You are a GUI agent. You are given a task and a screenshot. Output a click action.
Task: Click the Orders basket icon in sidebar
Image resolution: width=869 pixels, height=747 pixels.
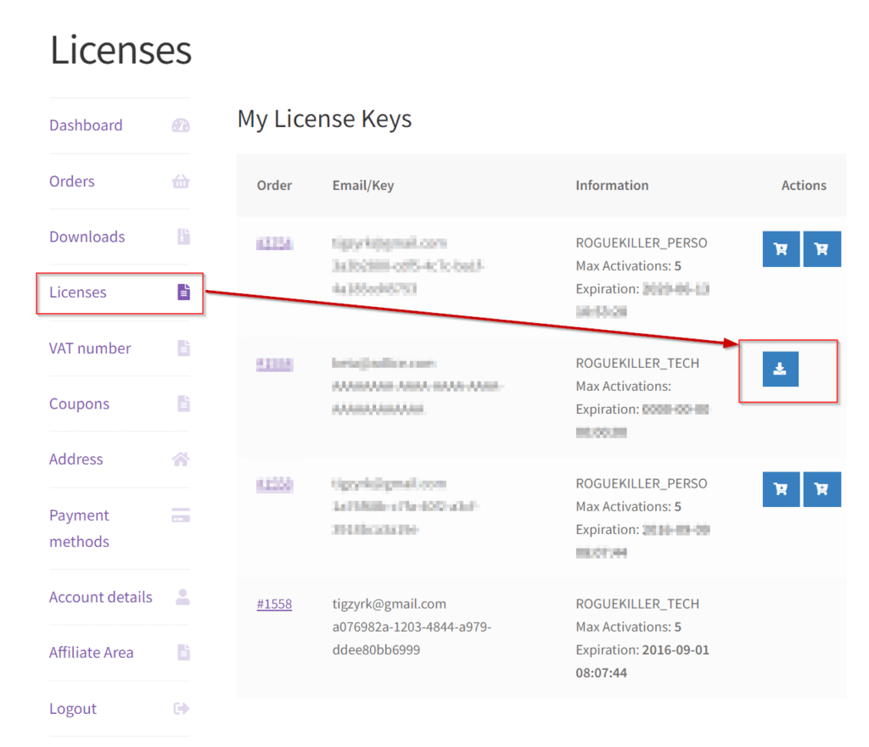pyautogui.click(x=181, y=181)
